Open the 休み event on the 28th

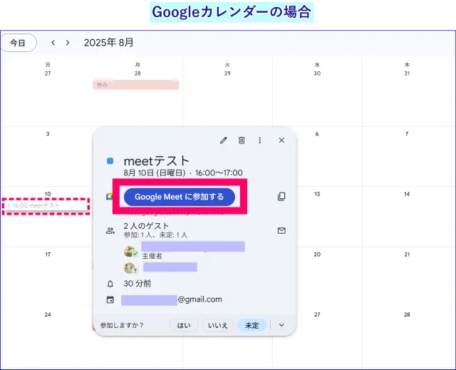pos(135,85)
